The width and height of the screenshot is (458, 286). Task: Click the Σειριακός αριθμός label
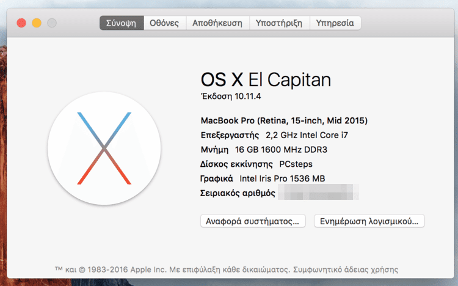(238, 193)
